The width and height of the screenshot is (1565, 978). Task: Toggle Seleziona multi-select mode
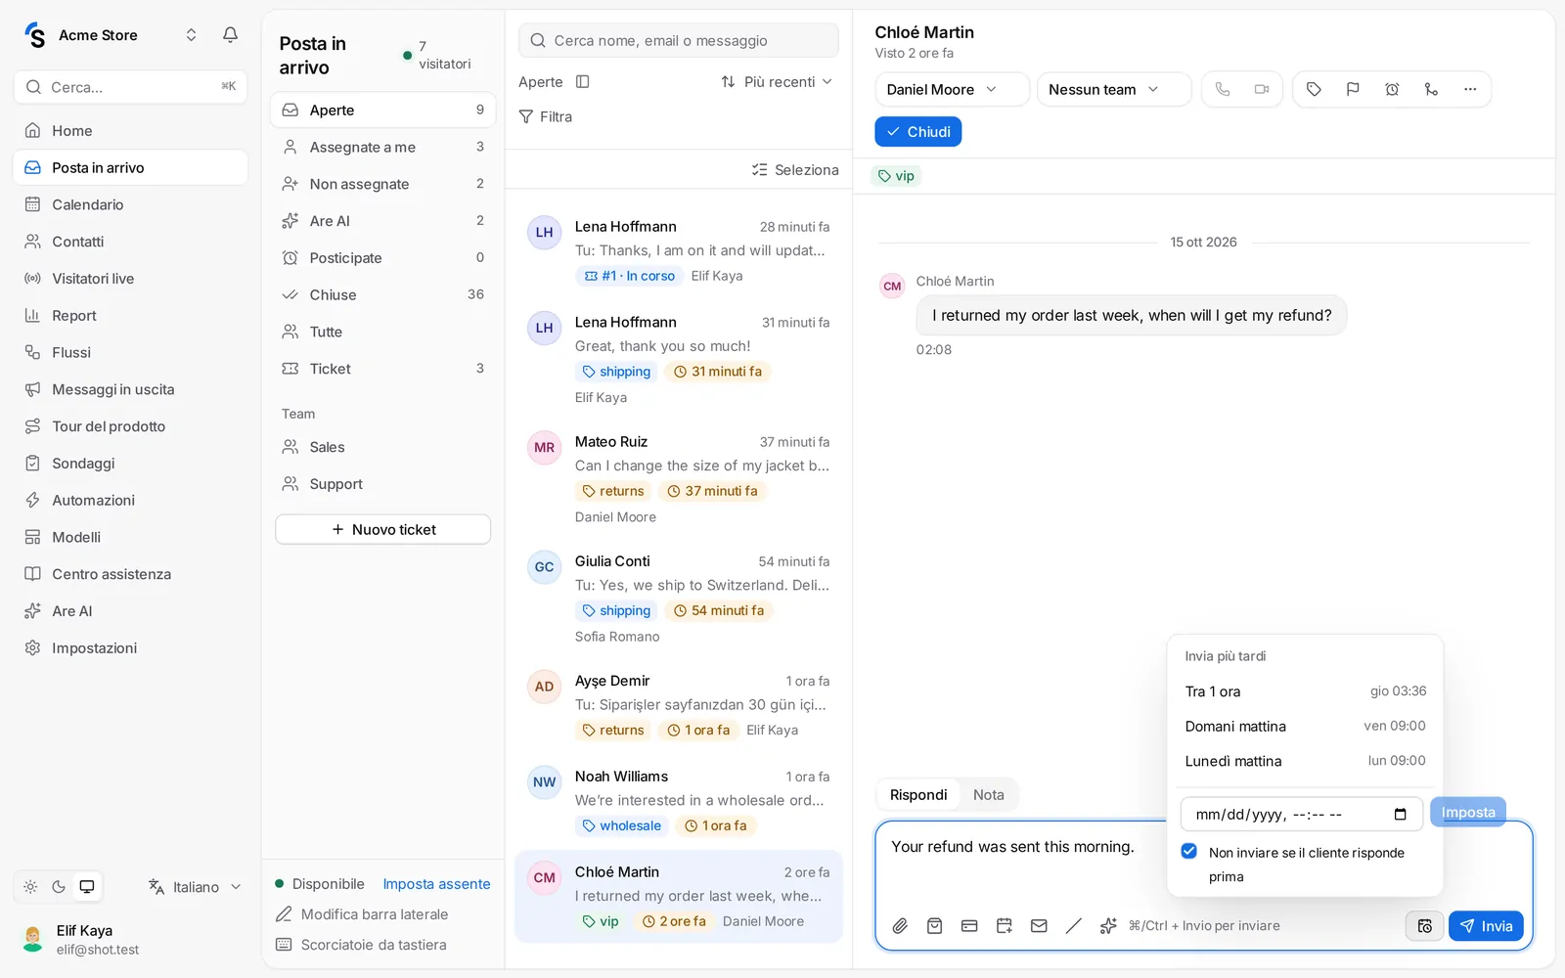point(795,170)
